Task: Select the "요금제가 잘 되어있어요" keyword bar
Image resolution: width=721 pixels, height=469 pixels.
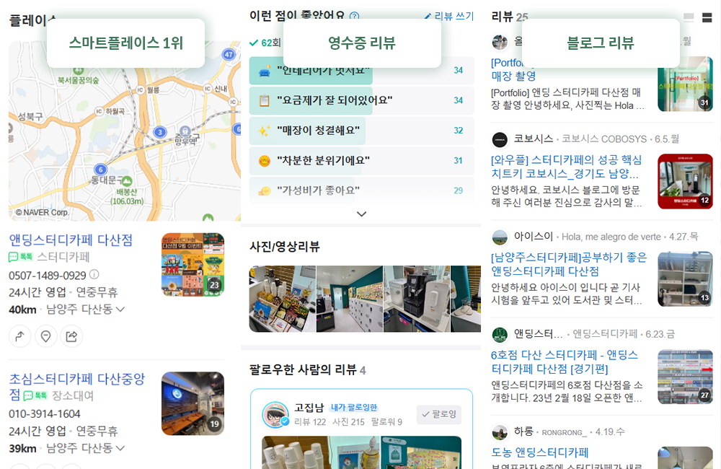Action: point(361,100)
